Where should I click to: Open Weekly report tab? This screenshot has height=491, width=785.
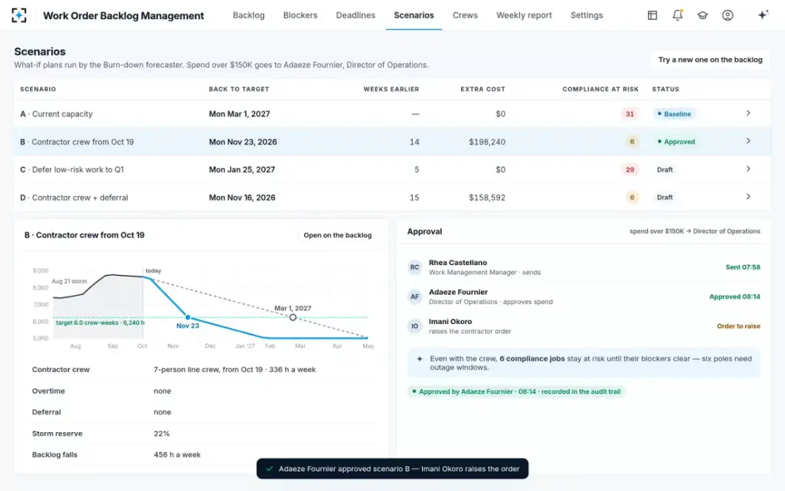coord(524,15)
